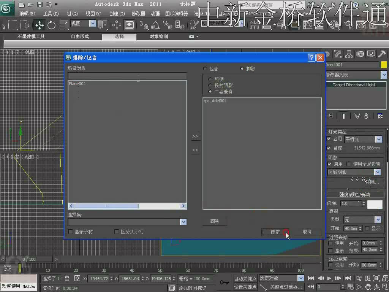The image size is (389, 292).
Task: Open the 视图(V) menu
Action: point(93,14)
